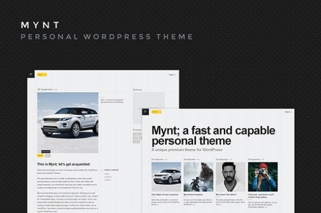
Task: Click the dark logo icon on back page
Action: (x=31, y=74)
